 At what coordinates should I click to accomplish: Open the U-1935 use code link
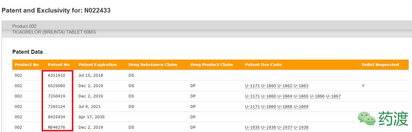(252, 127)
